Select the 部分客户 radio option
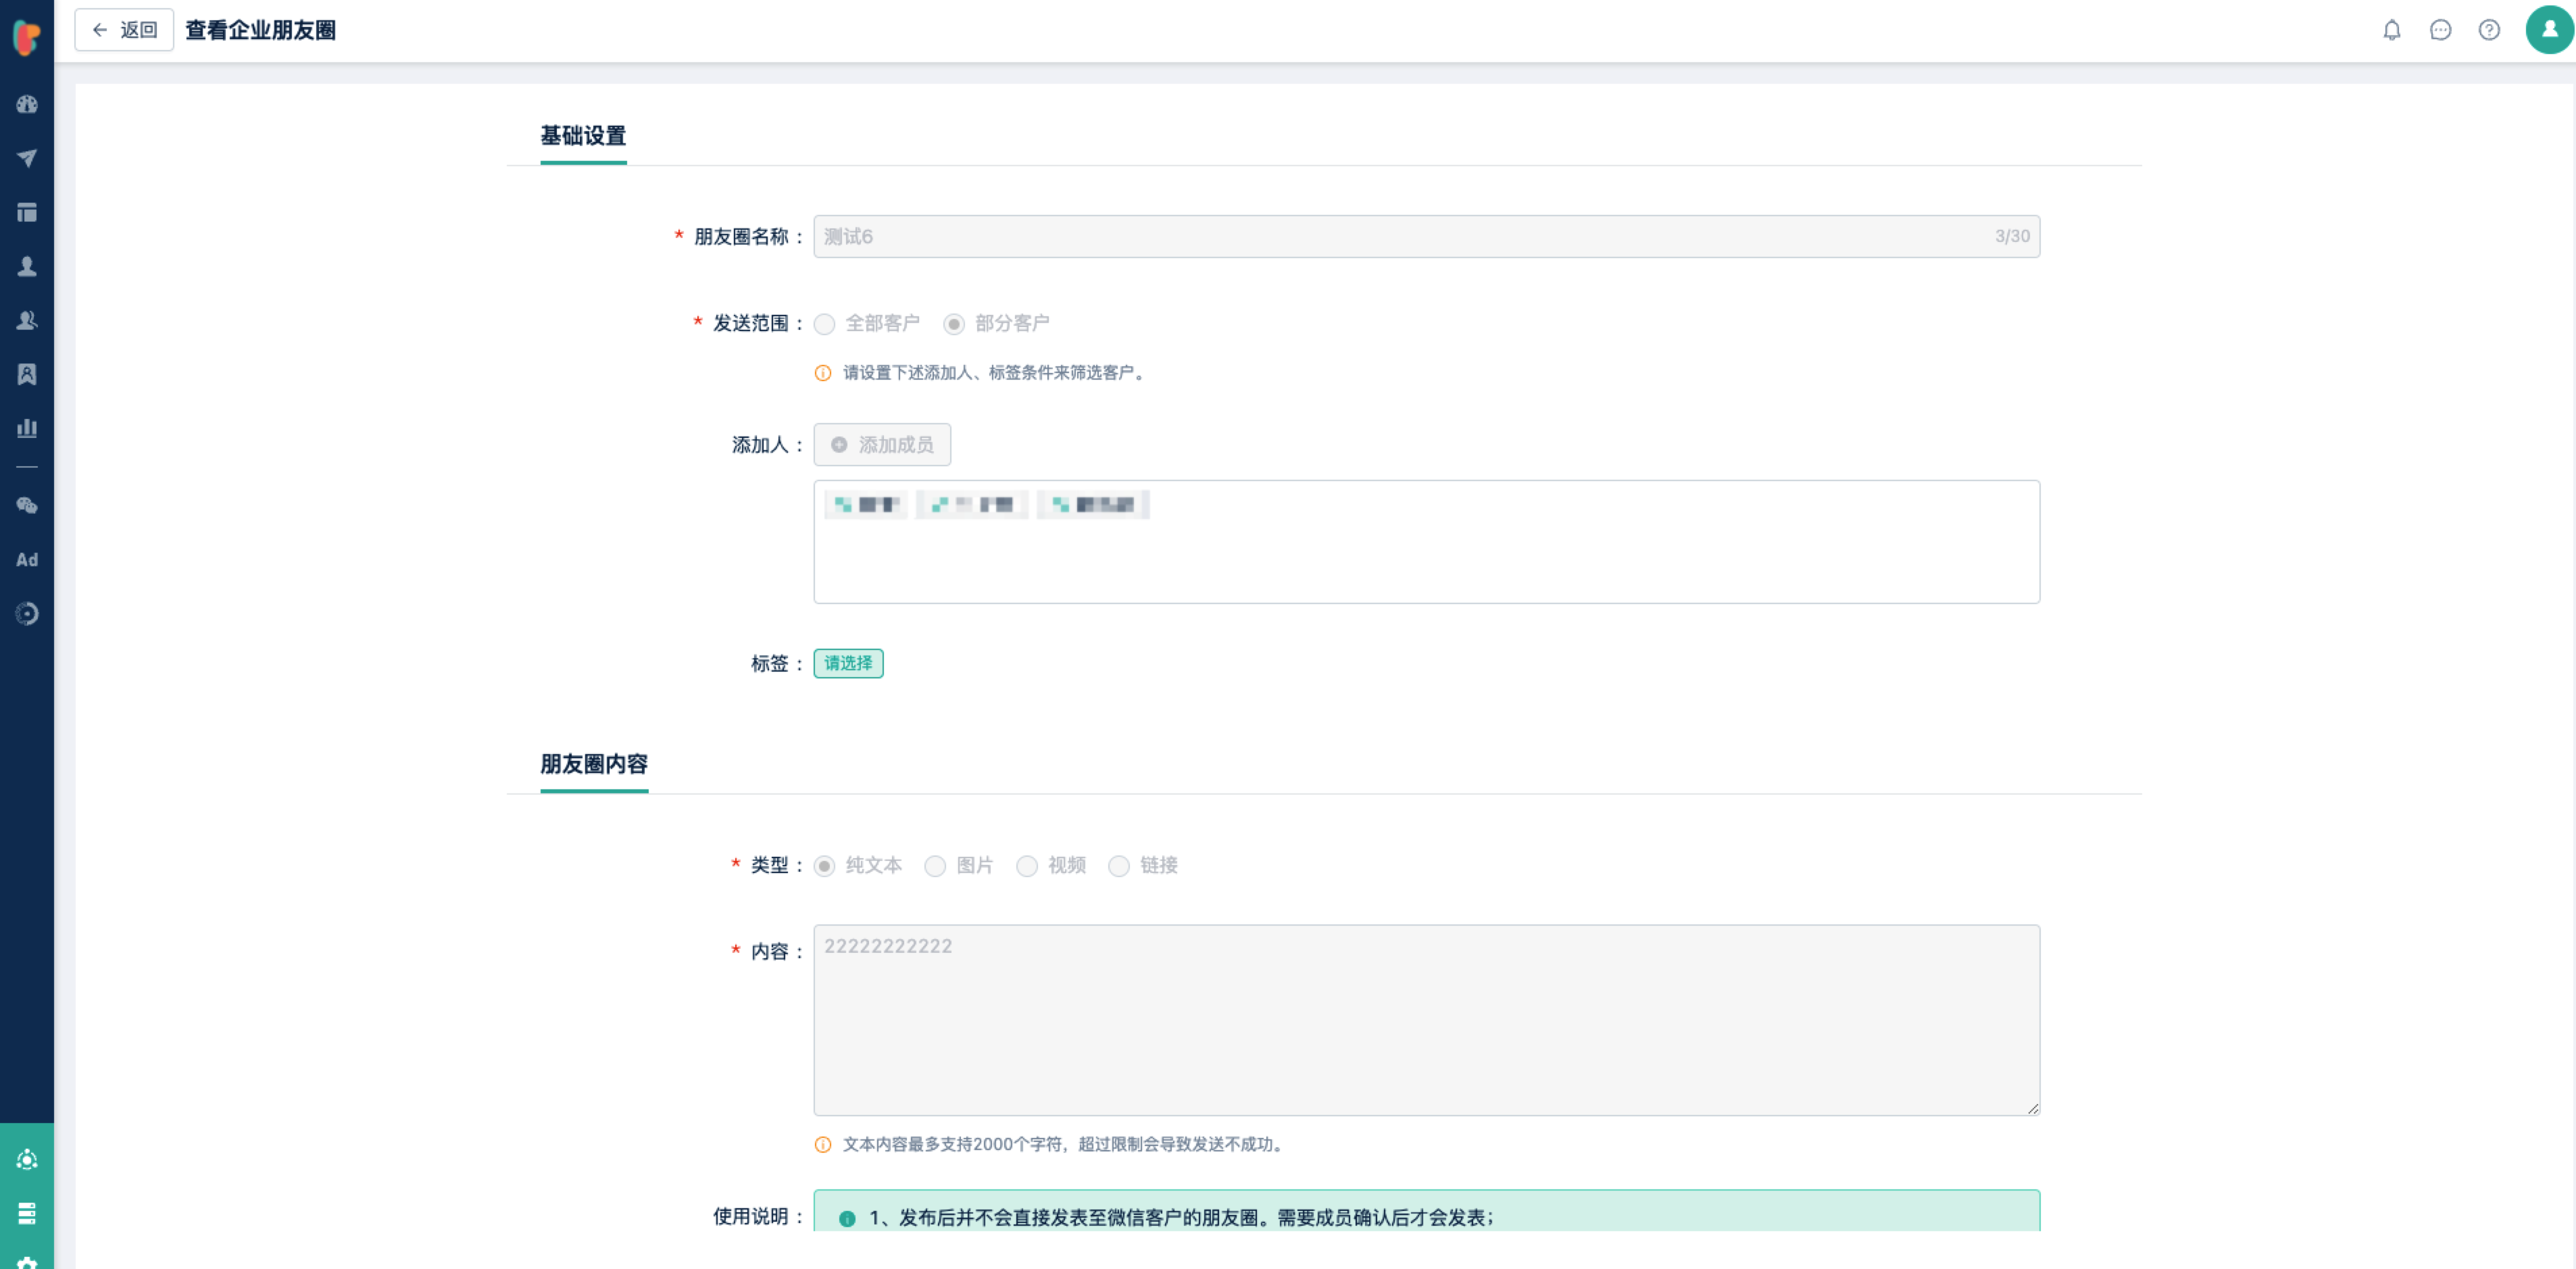 [954, 324]
